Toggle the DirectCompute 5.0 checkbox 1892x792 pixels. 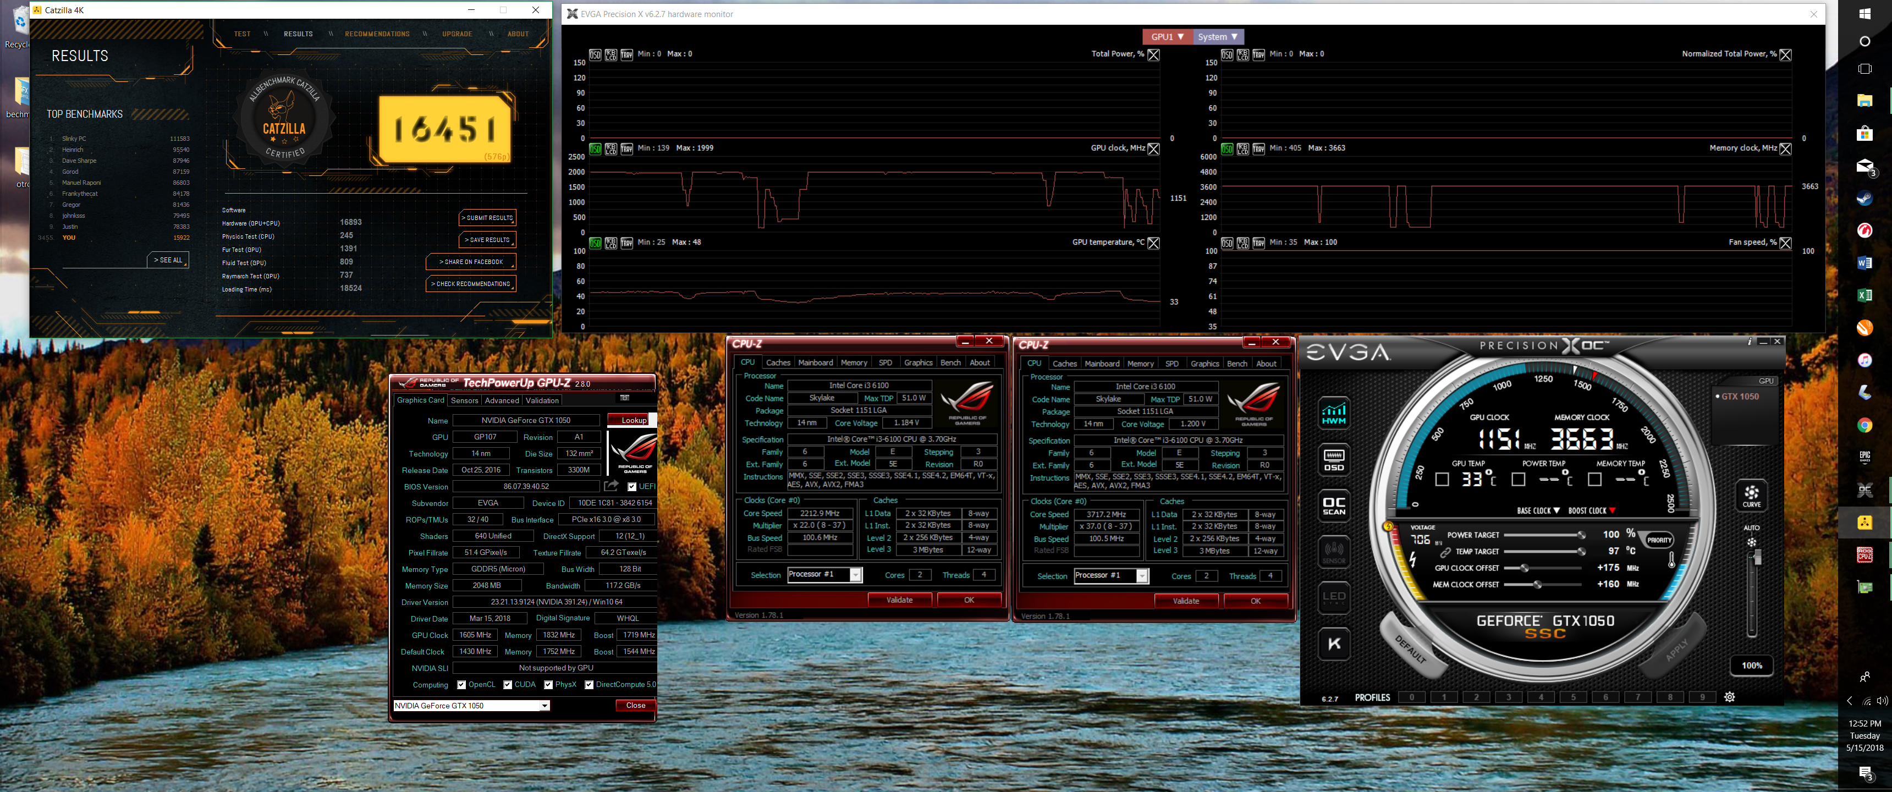[589, 685]
